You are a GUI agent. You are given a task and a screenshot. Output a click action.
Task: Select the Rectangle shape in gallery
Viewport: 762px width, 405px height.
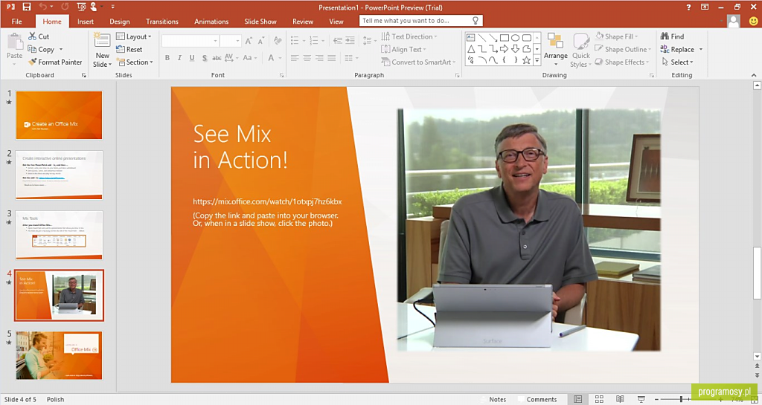(505, 37)
